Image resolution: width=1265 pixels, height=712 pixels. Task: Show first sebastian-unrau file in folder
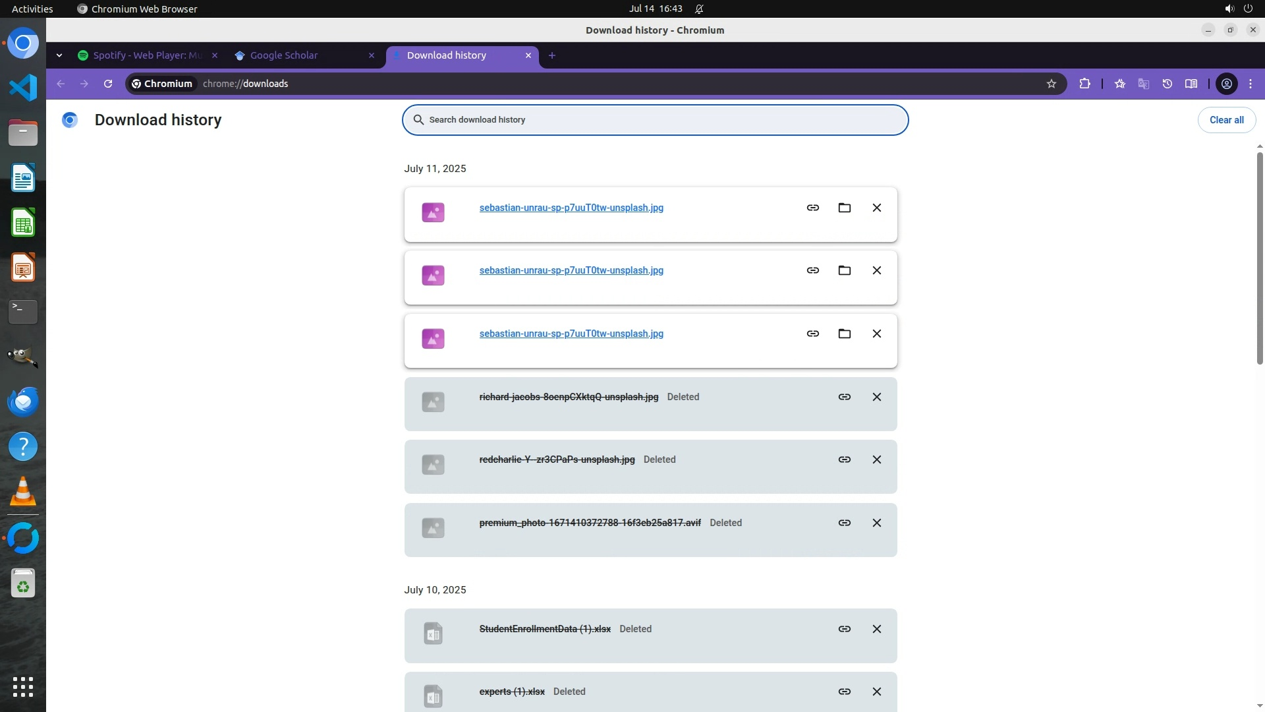pos(844,208)
